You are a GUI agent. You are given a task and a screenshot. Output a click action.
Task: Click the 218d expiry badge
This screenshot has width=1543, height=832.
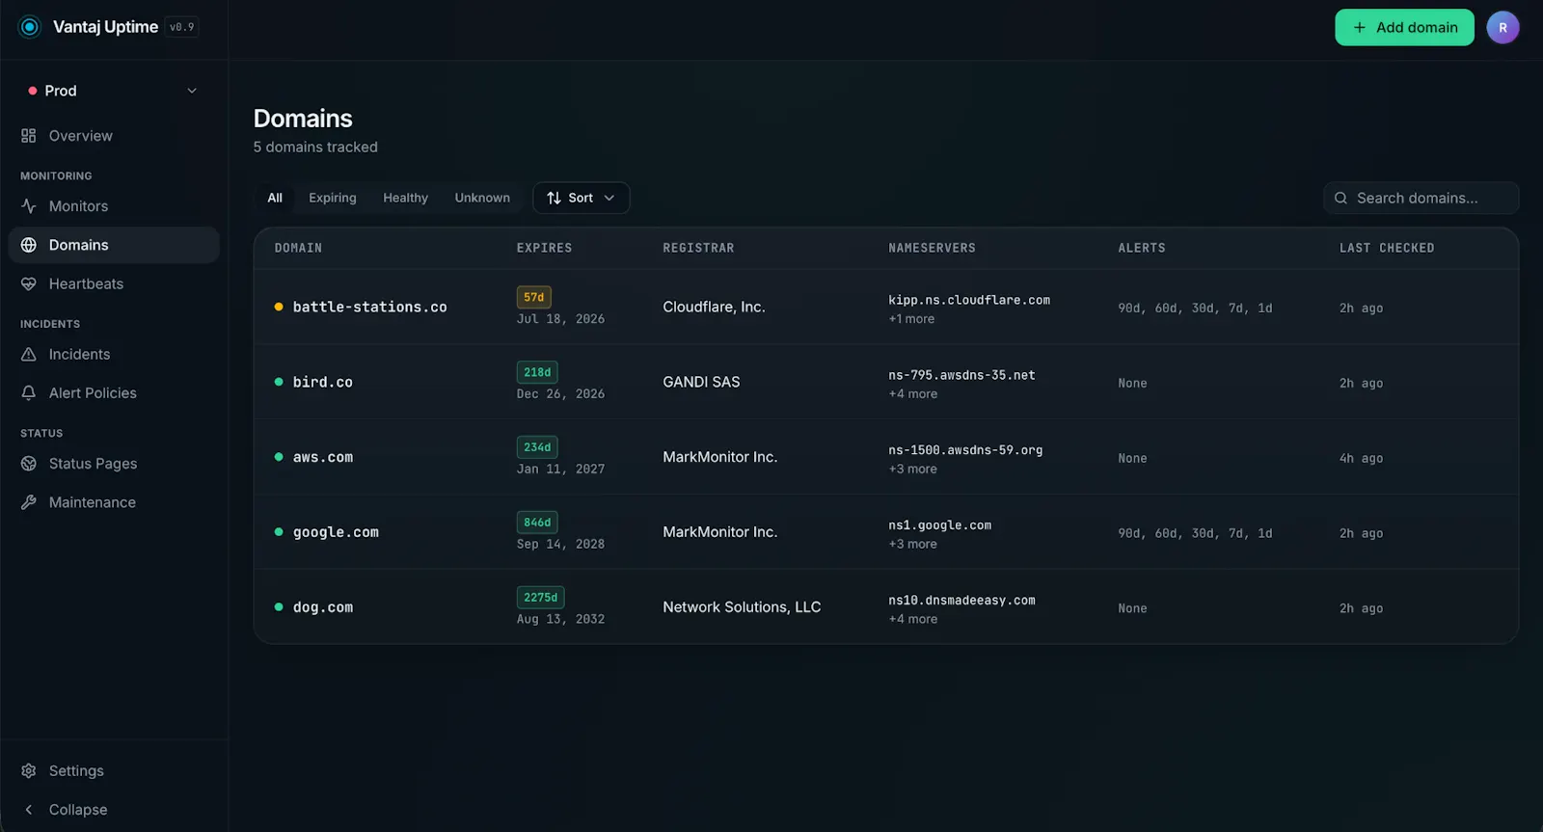coord(537,372)
